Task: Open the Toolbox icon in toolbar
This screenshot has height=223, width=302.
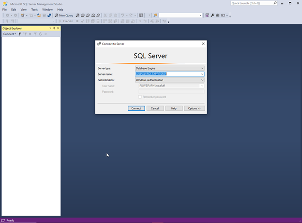Action: 218,15
